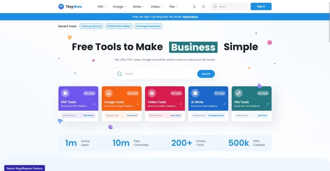
Task: Click the Image Tools card icon
Action: [x=109, y=93]
